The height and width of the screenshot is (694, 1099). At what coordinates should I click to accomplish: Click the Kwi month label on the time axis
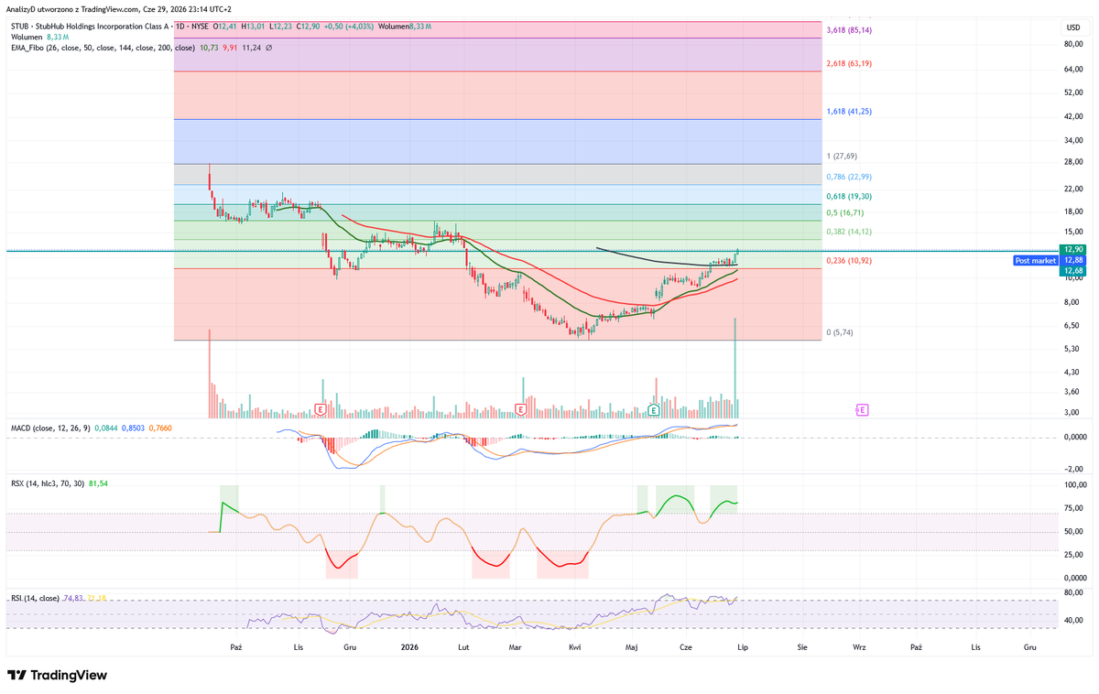574,647
